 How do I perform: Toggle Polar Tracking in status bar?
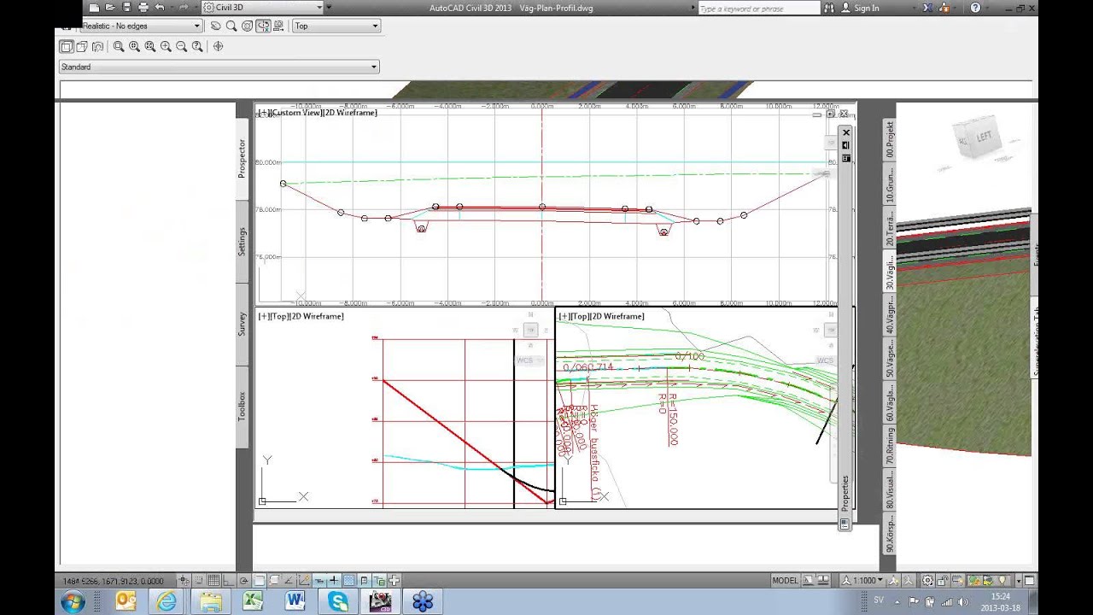pos(243,581)
